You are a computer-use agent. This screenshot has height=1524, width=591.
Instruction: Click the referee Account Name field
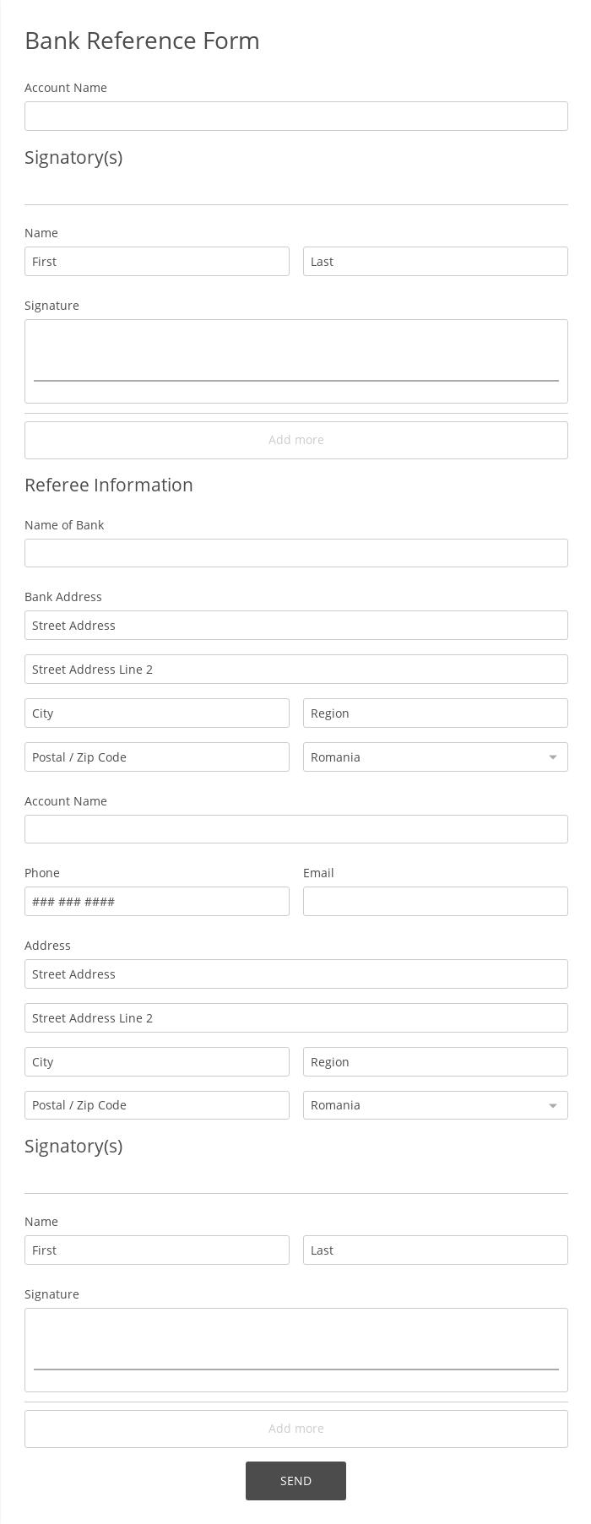pos(295,829)
